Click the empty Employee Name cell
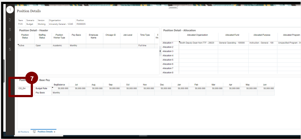Image resolution: width=301 pixels, height=139 pixels. (x=94, y=46)
